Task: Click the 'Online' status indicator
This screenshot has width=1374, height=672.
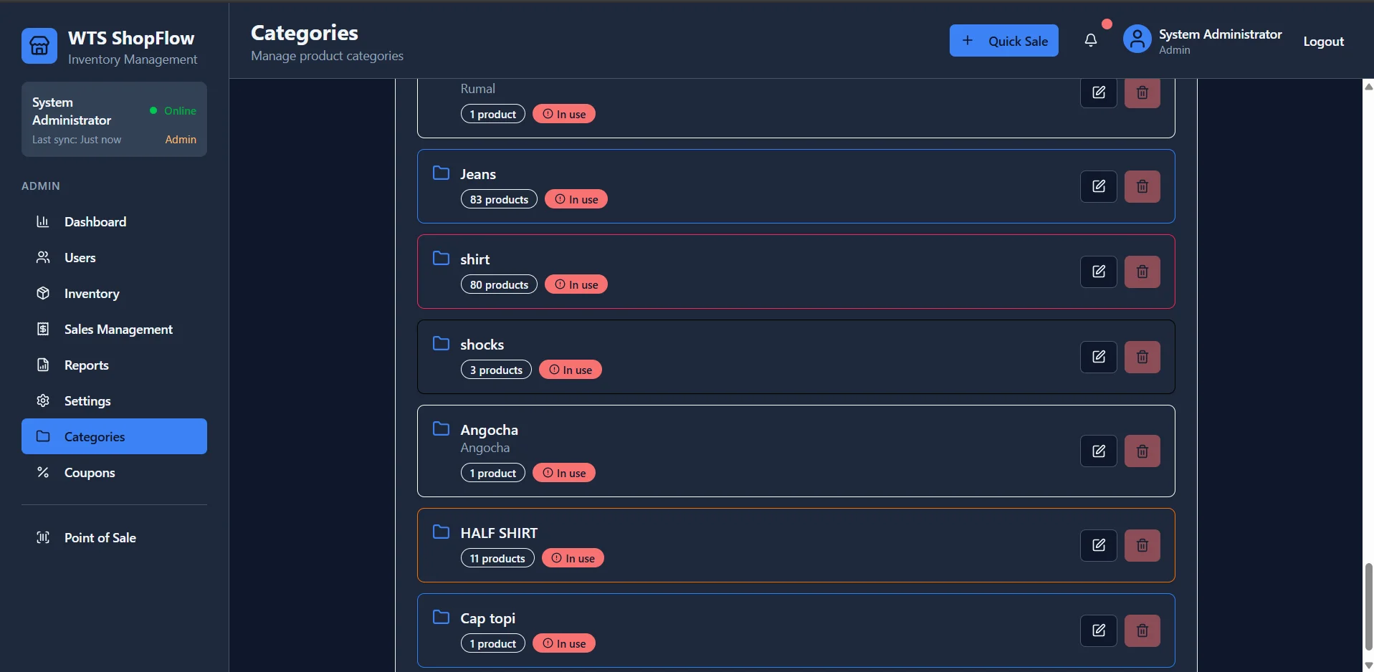Action: (x=173, y=110)
